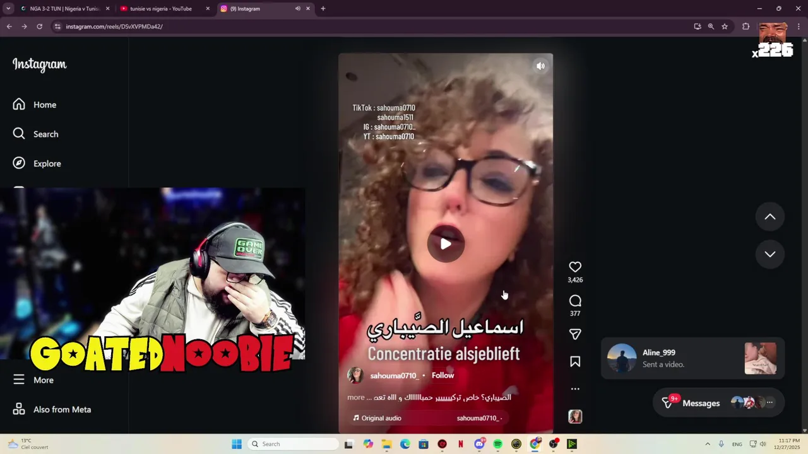Reload the Instagram page
The image size is (808, 454).
(39, 26)
